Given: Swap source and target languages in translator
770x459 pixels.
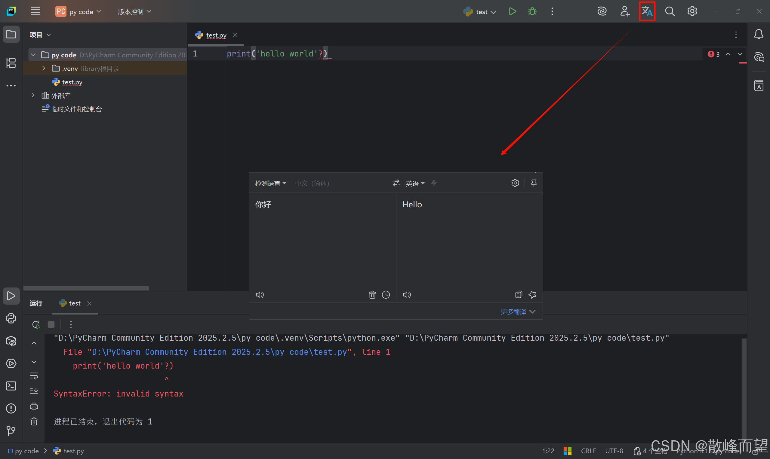Looking at the screenshot, I should [x=396, y=183].
